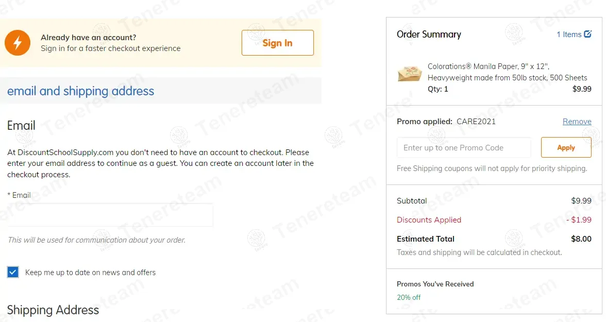606x322 pixels.
Task: Click the edit cart pencil icon
Action: click(x=587, y=35)
